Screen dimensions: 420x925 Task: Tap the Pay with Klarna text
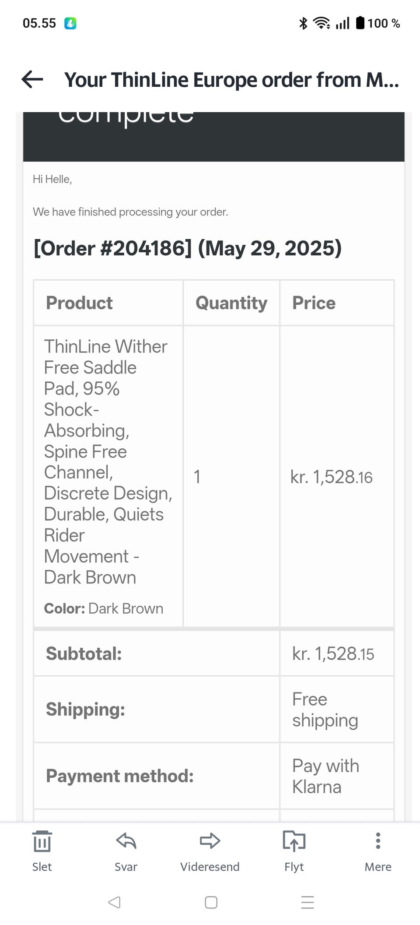coord(325,776)
